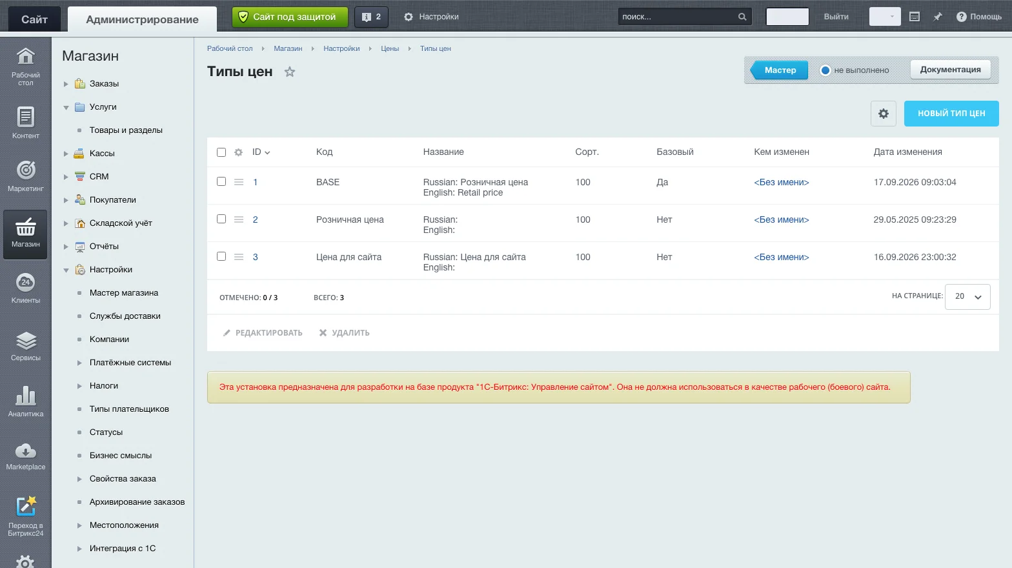The height and width of the screenshot is (568, 1012).
Task: Check the row checkbox for Цена для сайта
Action: (221, 256)
